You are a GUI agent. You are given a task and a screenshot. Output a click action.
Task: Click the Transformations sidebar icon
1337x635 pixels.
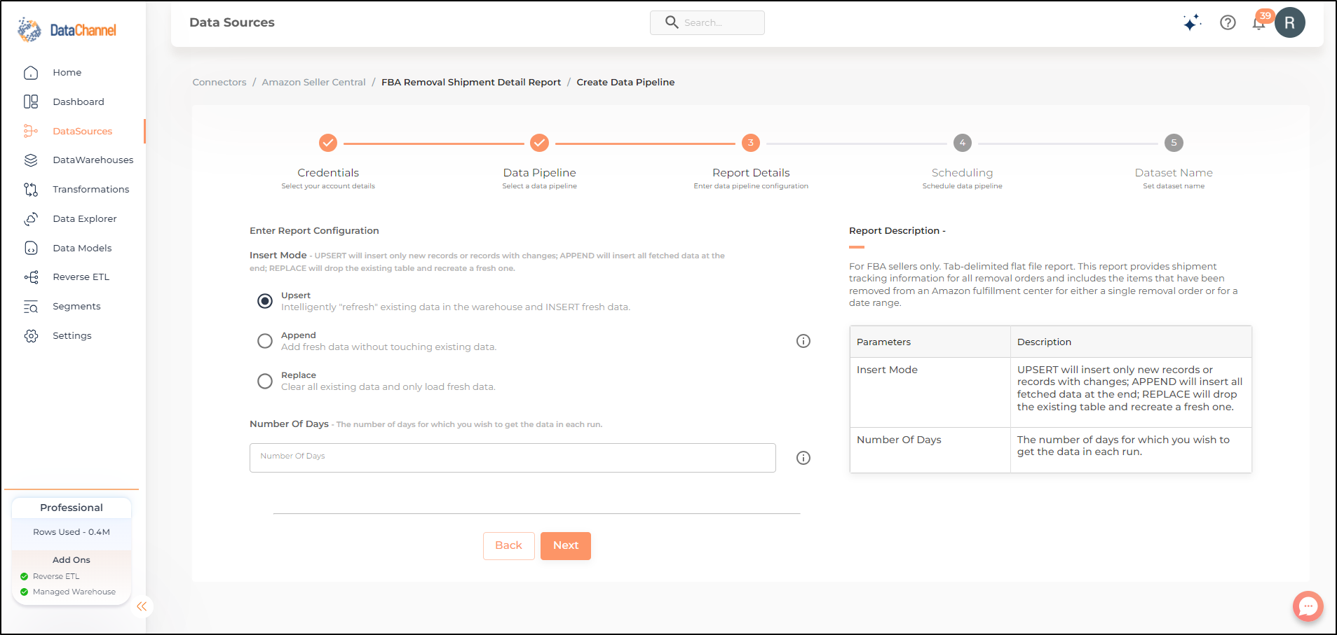tap(31, 190)
